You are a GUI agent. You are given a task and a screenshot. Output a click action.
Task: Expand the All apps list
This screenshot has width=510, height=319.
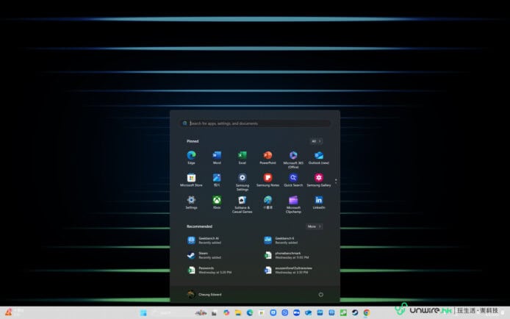(316, 141)
